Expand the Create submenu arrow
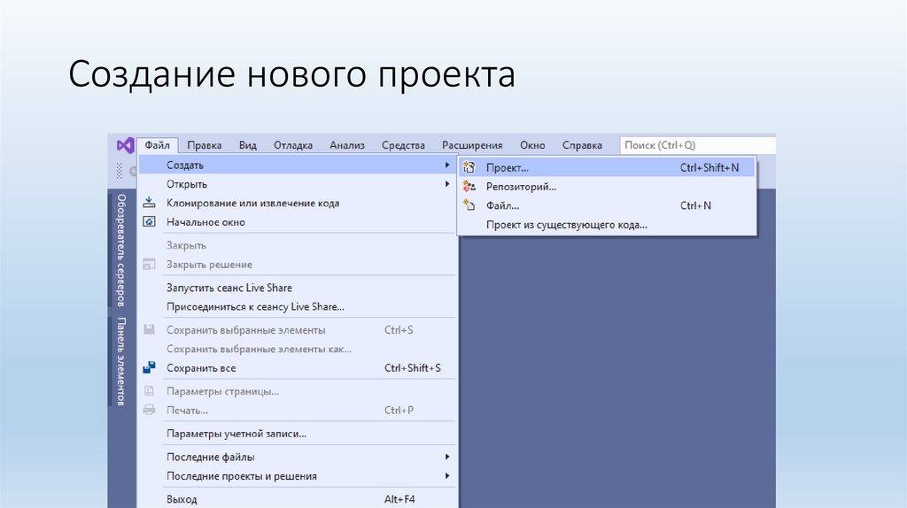This screenshot has height=508, width=907. (447, 165)
